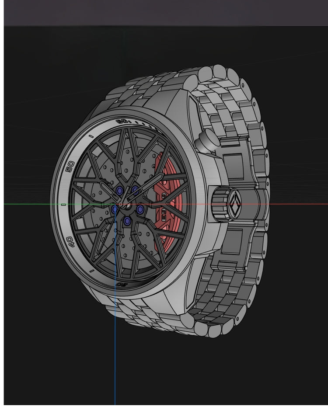Pick the leftmost blue lug nut

pos(115,210)
